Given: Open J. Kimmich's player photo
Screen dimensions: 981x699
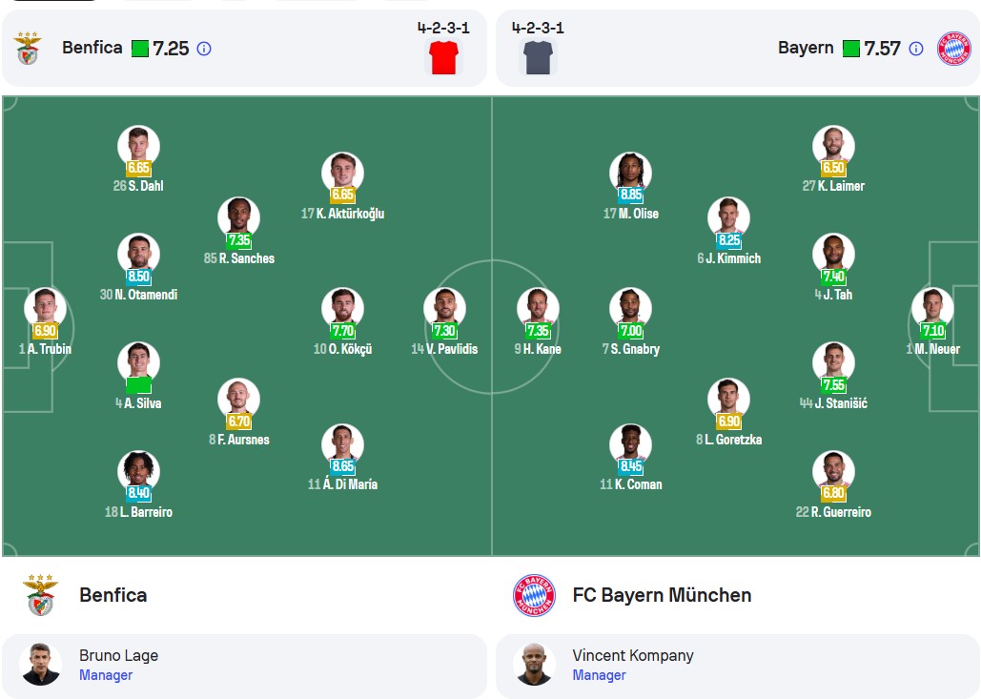Looking at the screenshot, I should tap(728, 217).
